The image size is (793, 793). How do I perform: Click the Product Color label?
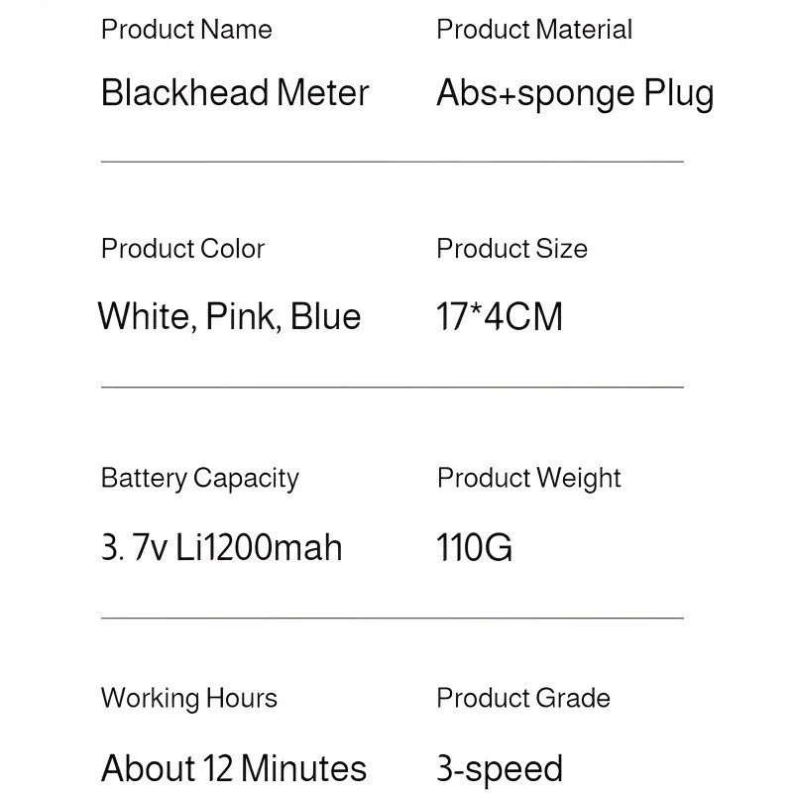pyautogui.click(x=182, y=249)
